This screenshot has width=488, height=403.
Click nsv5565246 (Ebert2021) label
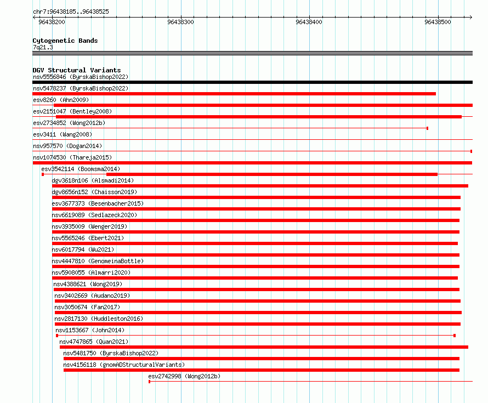click(x=88, y=238)
